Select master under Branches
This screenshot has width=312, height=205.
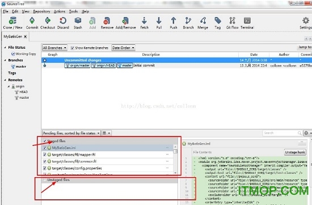click(x=21, y=66)
